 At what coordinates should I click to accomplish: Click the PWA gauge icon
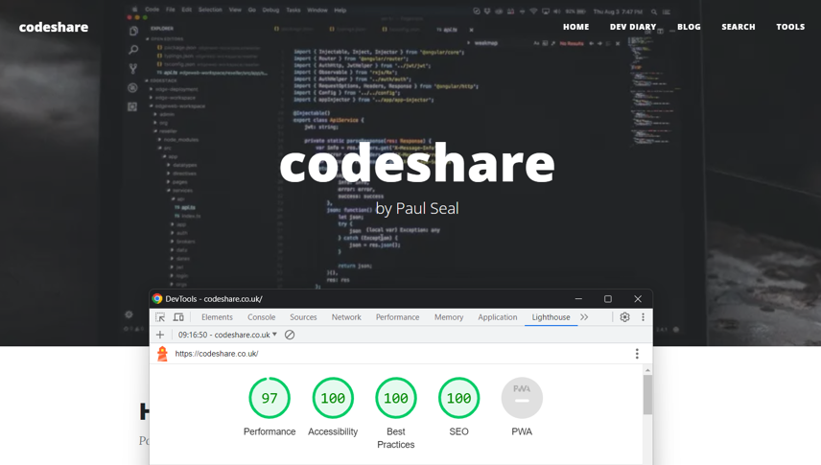coord(522,398)
